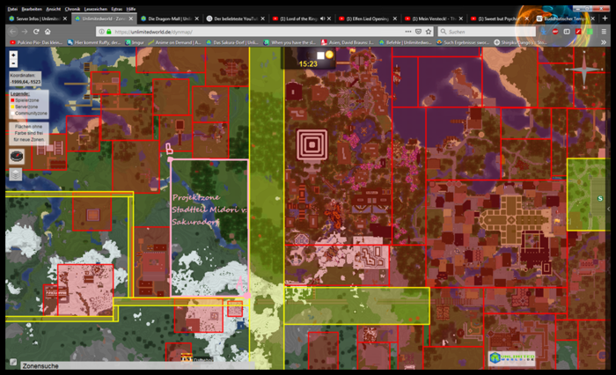Image resolution: width=616 pixels, height=375 pixels.
Task: Reload the dynmap page
Action: (x=36, y=32)
